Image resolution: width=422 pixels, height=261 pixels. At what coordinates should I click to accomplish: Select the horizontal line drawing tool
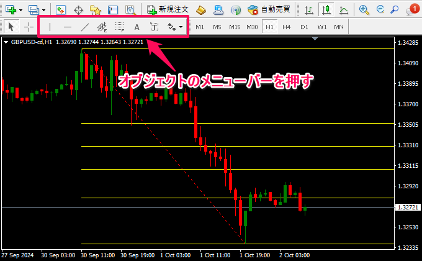pyautogui.click(x=68, y=27)
